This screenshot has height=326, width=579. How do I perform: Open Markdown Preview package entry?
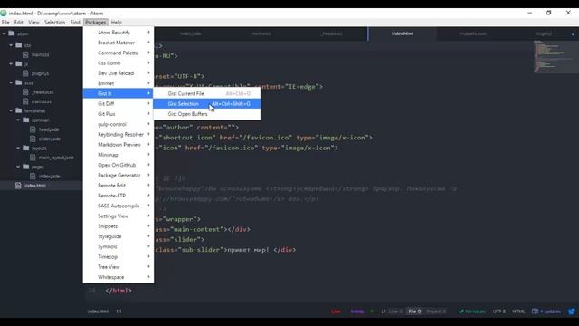(119, 145)
